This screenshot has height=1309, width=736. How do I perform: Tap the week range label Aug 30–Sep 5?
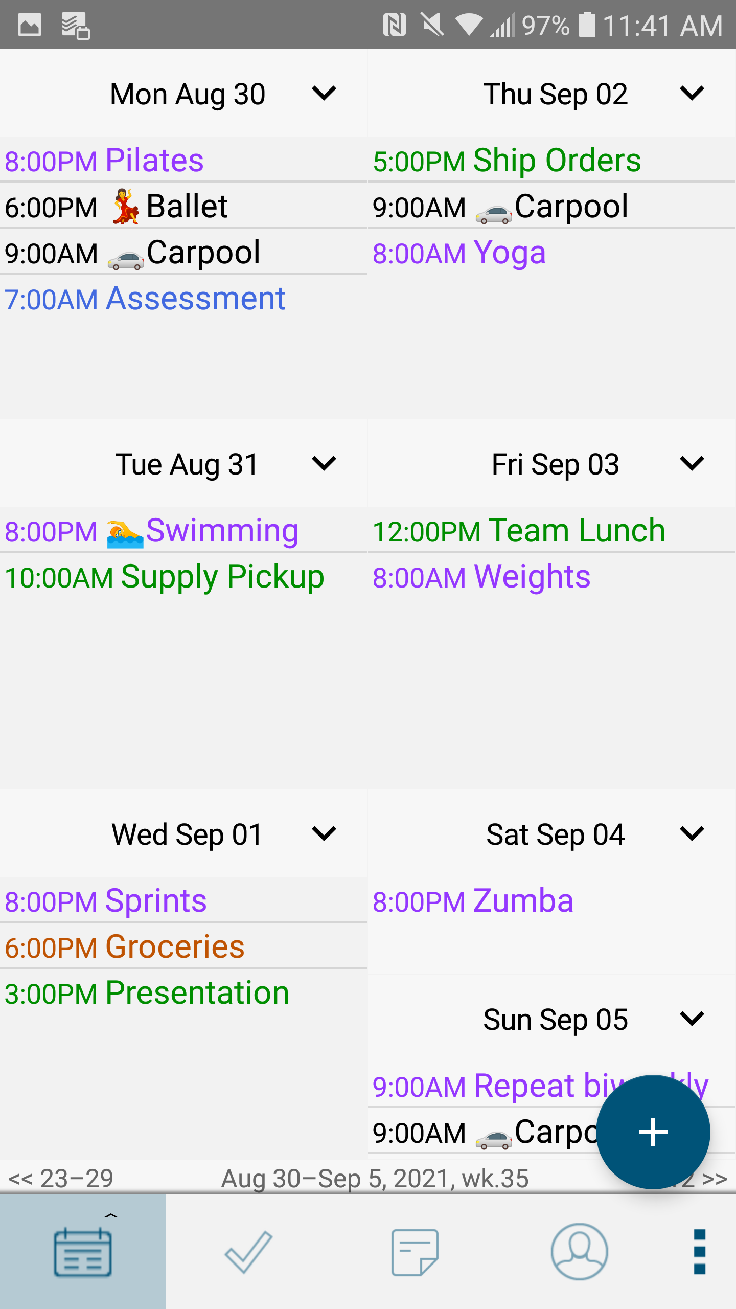click(x=375, y=1178)
